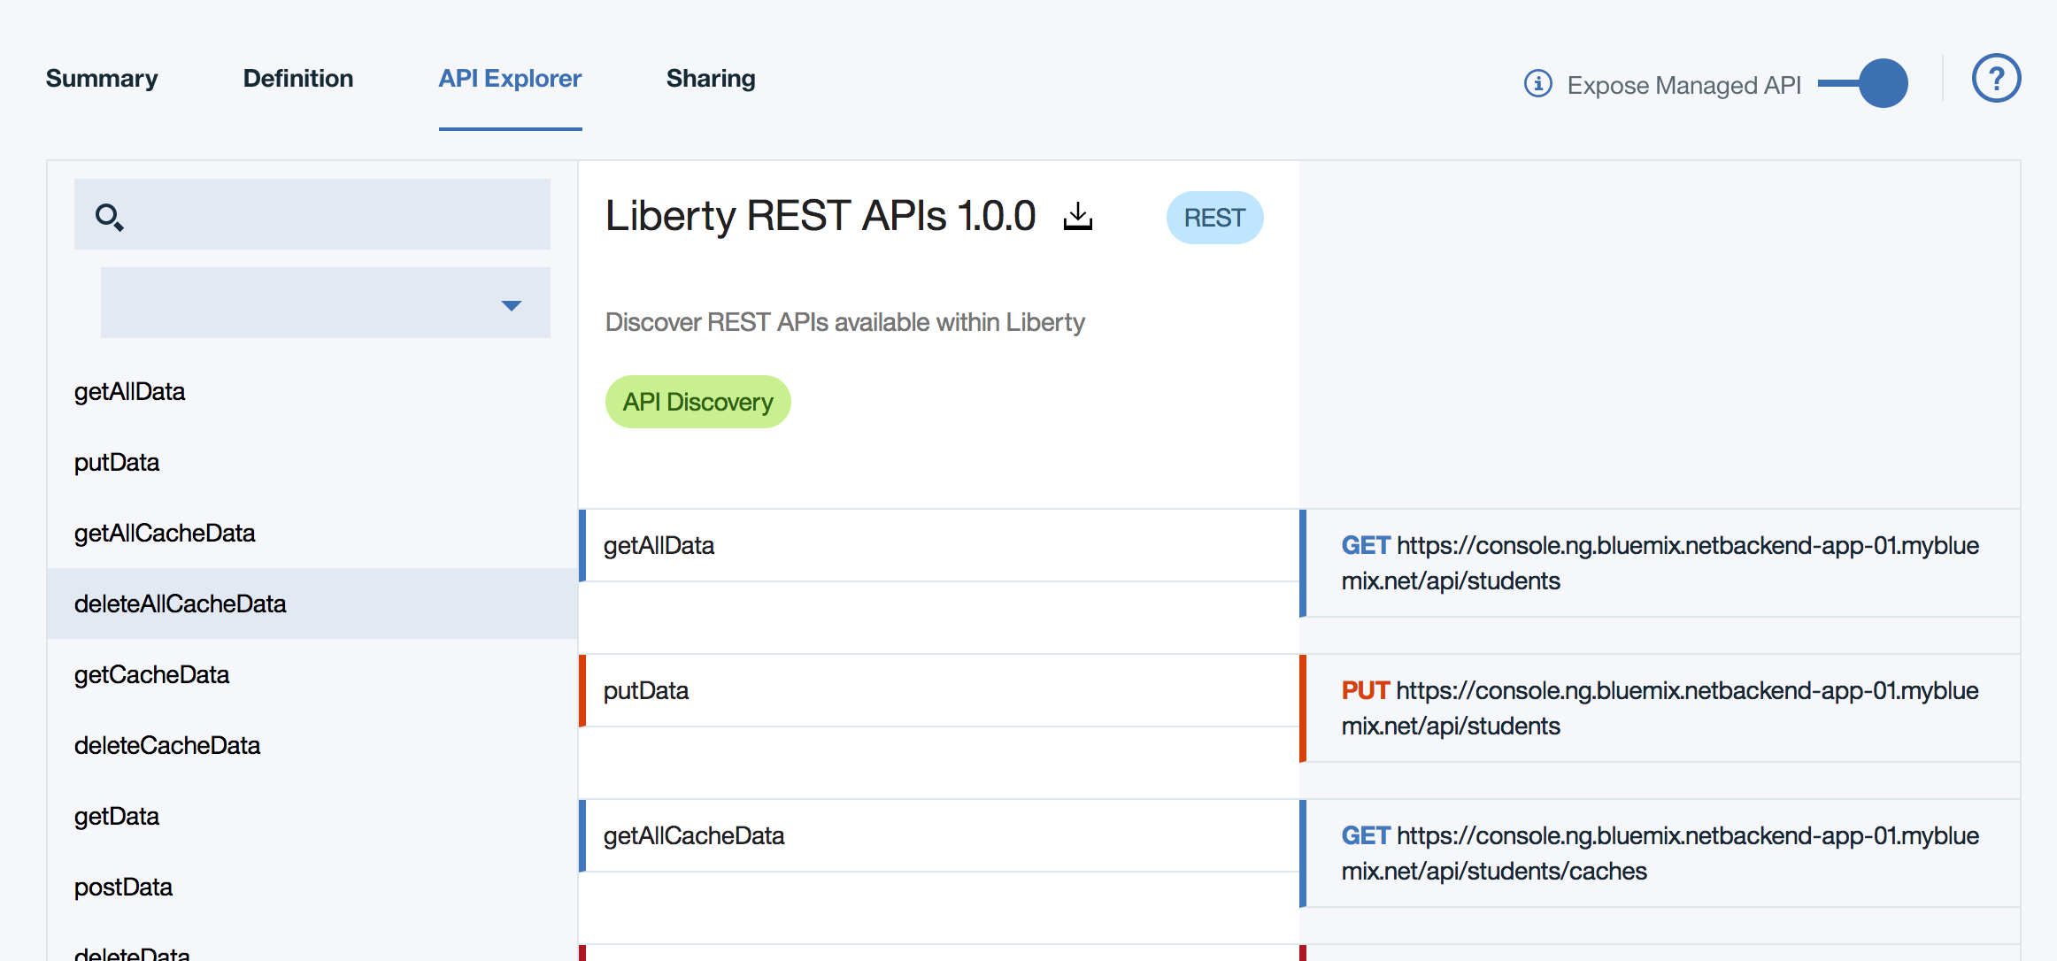Switch to the Summary tab
The height and width of the screenshot is (961, 2057).
(102, 79)
